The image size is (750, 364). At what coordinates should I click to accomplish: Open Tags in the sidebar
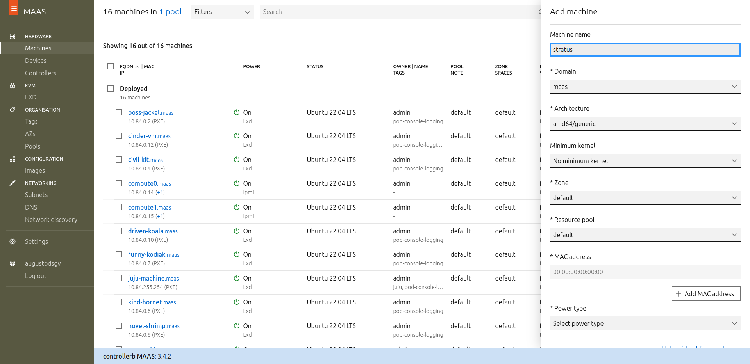[x=31, y=121]
